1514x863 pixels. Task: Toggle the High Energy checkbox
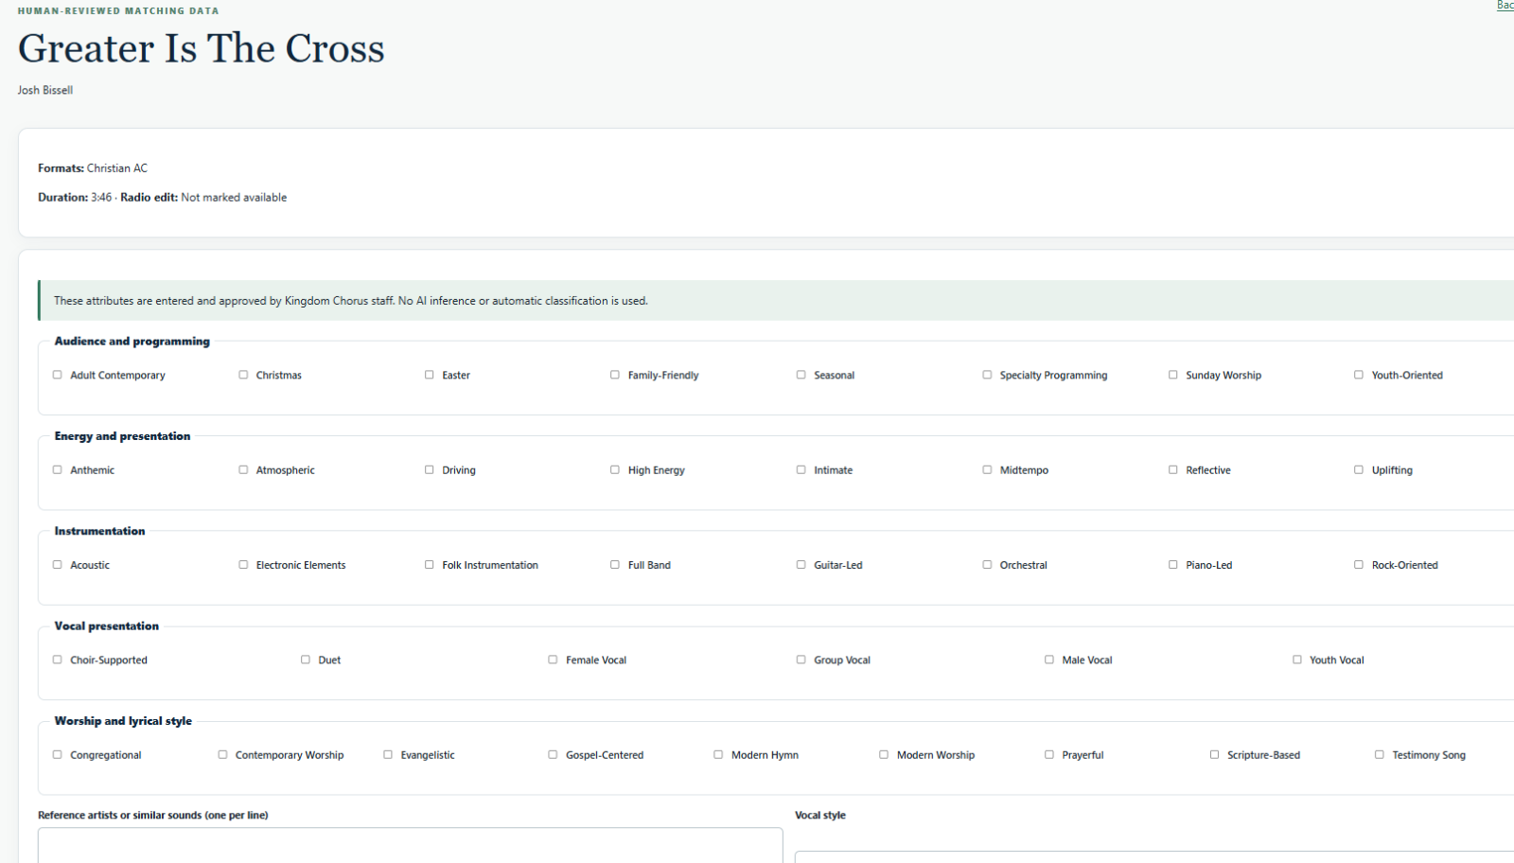615,469
